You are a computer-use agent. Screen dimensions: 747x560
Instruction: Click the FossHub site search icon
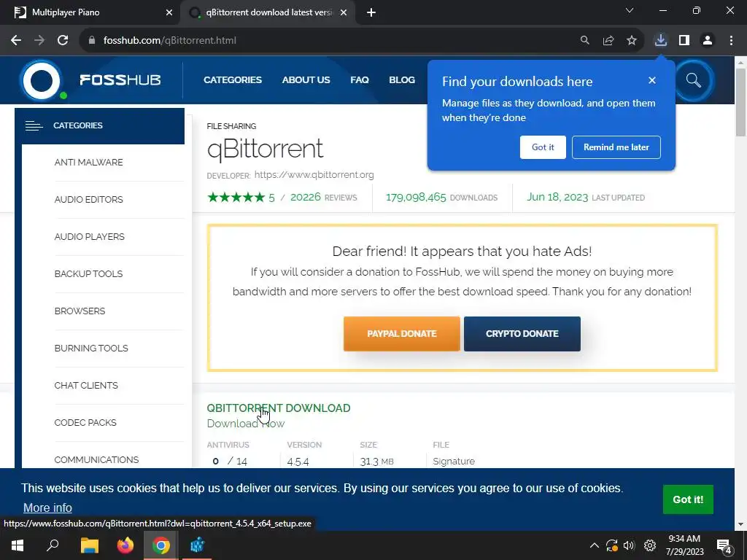point(694,80)
